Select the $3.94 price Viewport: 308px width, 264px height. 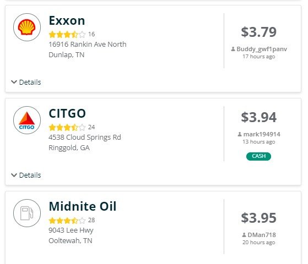(259, 117)
